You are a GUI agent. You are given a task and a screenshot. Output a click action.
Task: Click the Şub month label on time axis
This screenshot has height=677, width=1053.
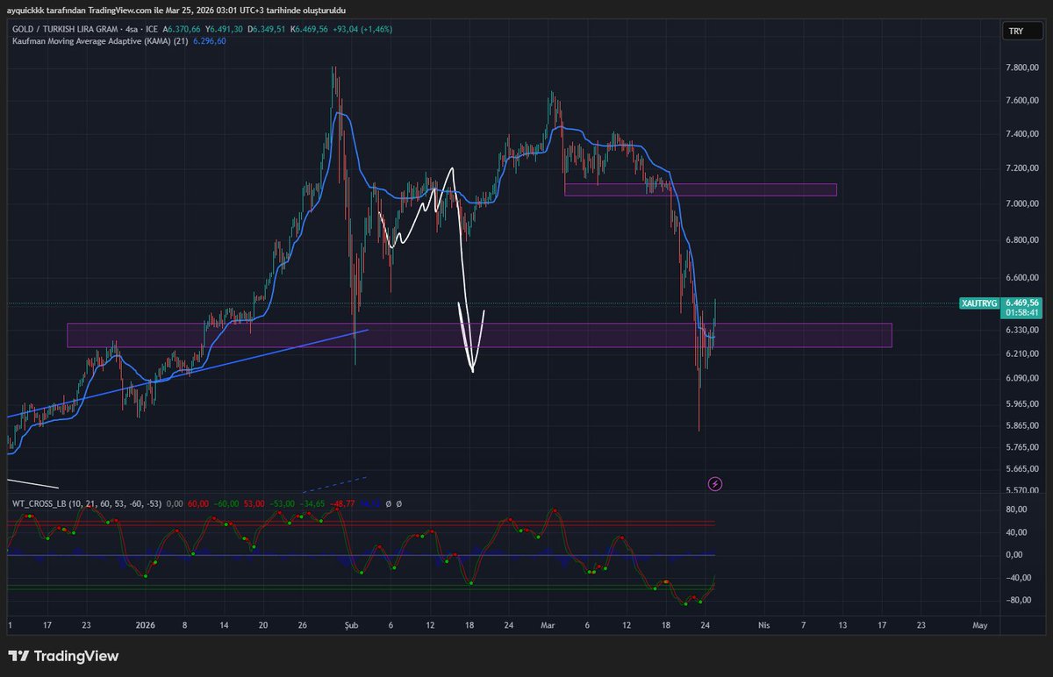(352, 625)
